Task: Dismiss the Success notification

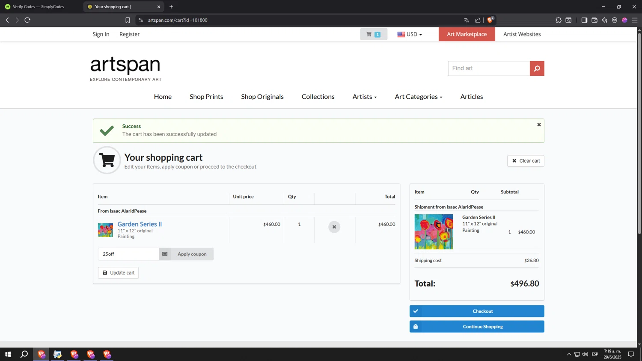Action: click(539, 124)
